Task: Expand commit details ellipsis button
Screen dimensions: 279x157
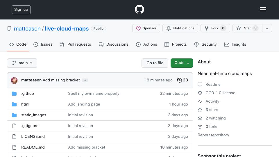Action: pos(85,81)
